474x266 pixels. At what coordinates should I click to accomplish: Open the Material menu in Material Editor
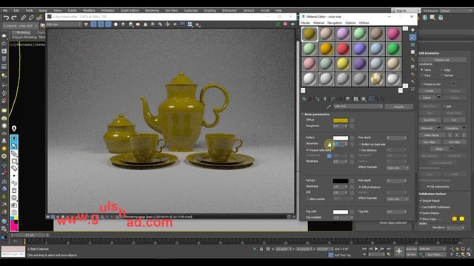click(x=318, y=23)
